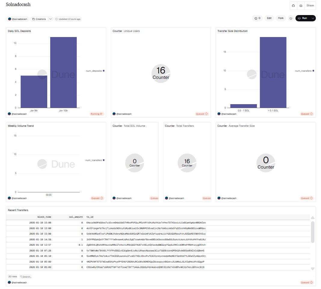This screenshot has width=321, height=289.
Task: Click the < 0.1 SOL bar
Action: tap(273, 72)
